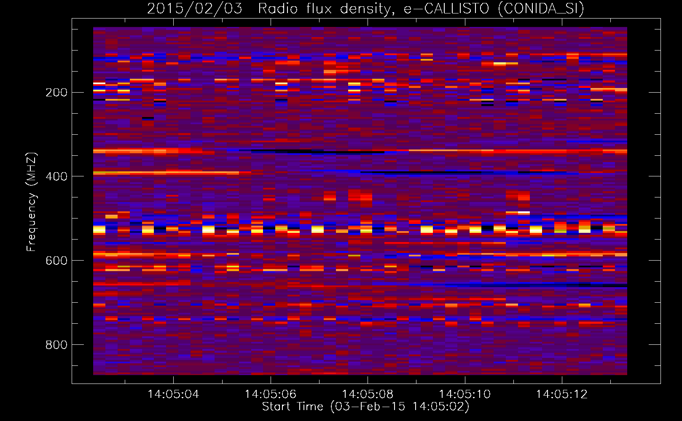Click the 600 frequency tick label
Viewport: 682px width, 421px height.
point(56,261)
